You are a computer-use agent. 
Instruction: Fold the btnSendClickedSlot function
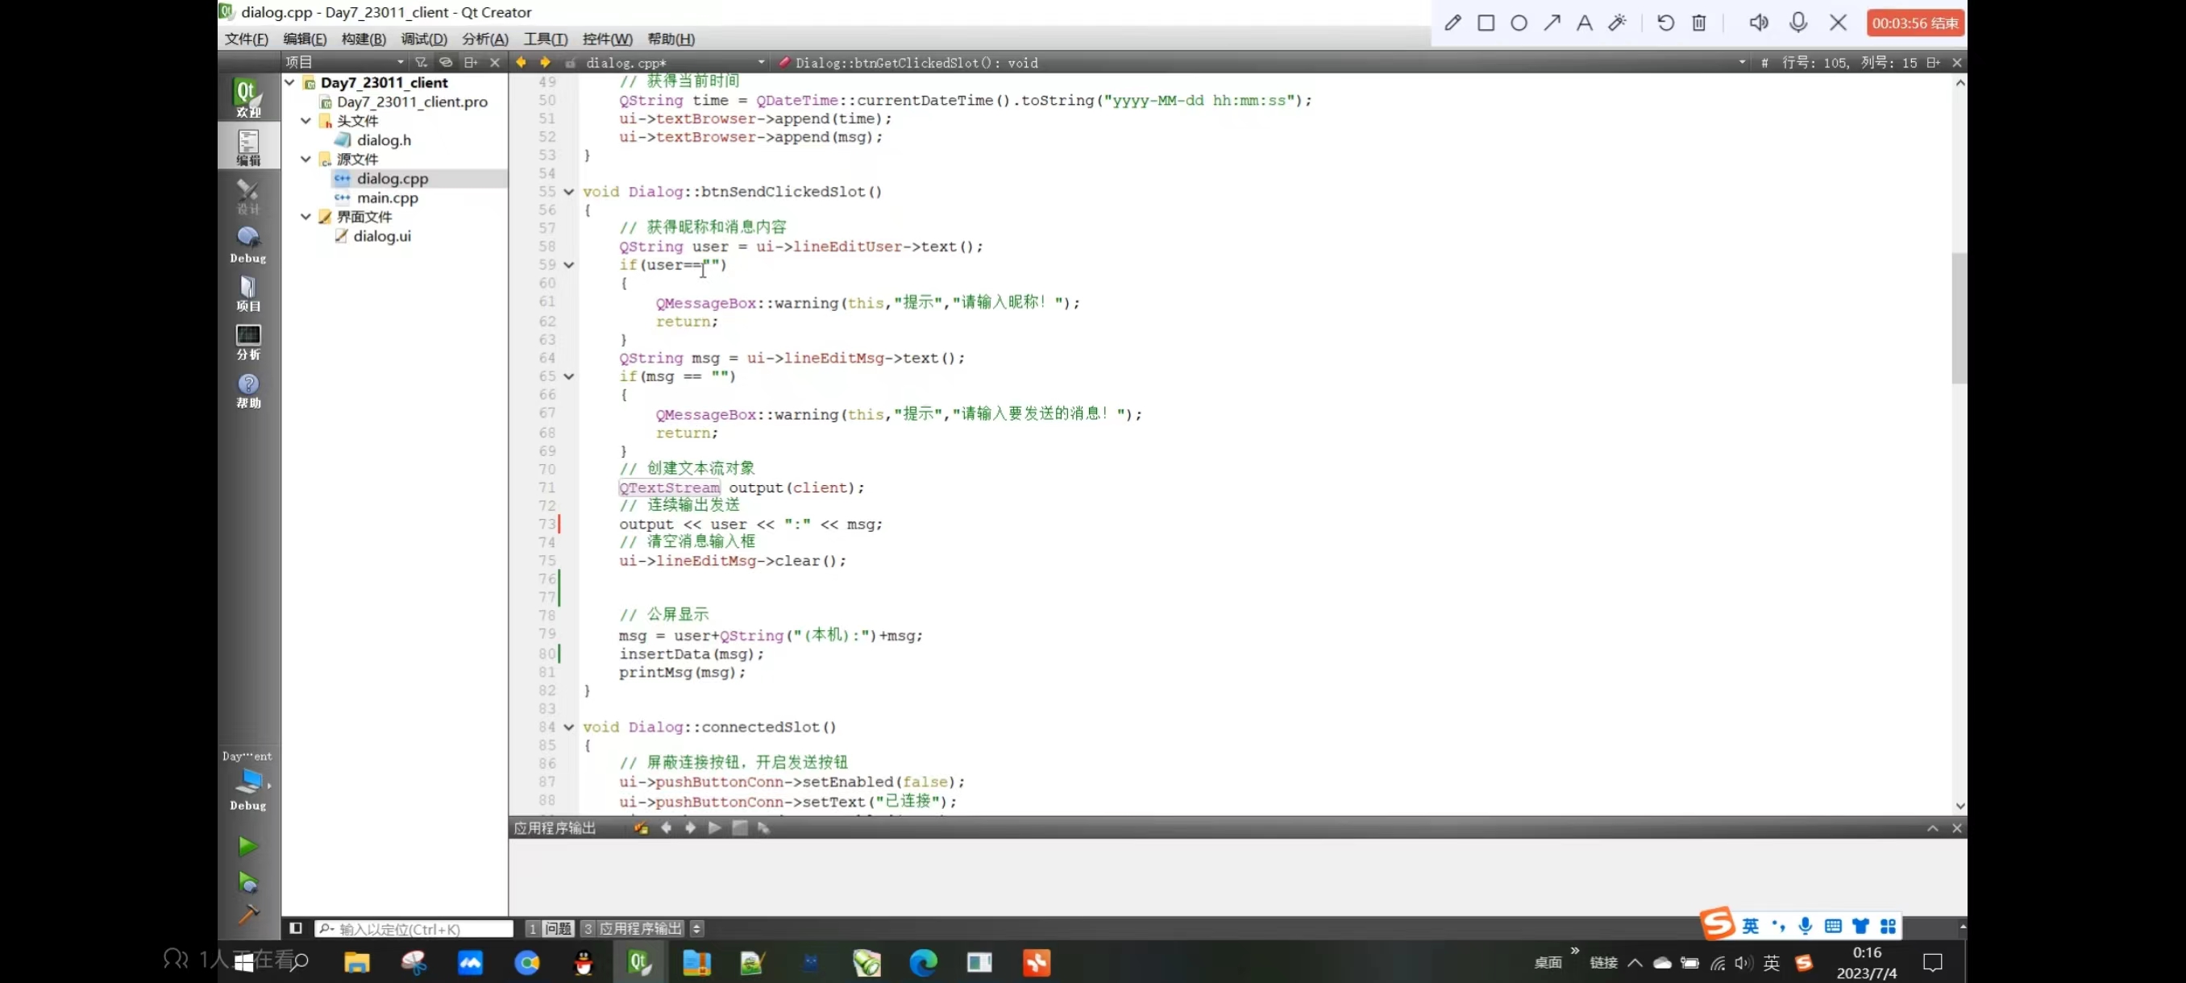(568, 192)
